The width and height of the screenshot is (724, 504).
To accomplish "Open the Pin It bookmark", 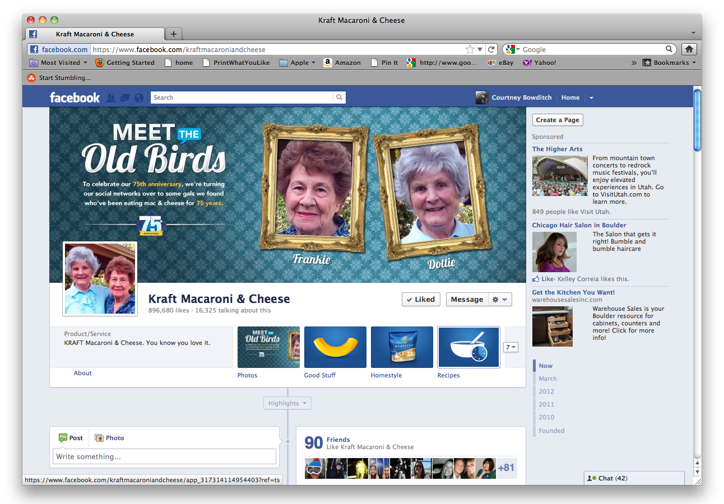I will (384, 63).
